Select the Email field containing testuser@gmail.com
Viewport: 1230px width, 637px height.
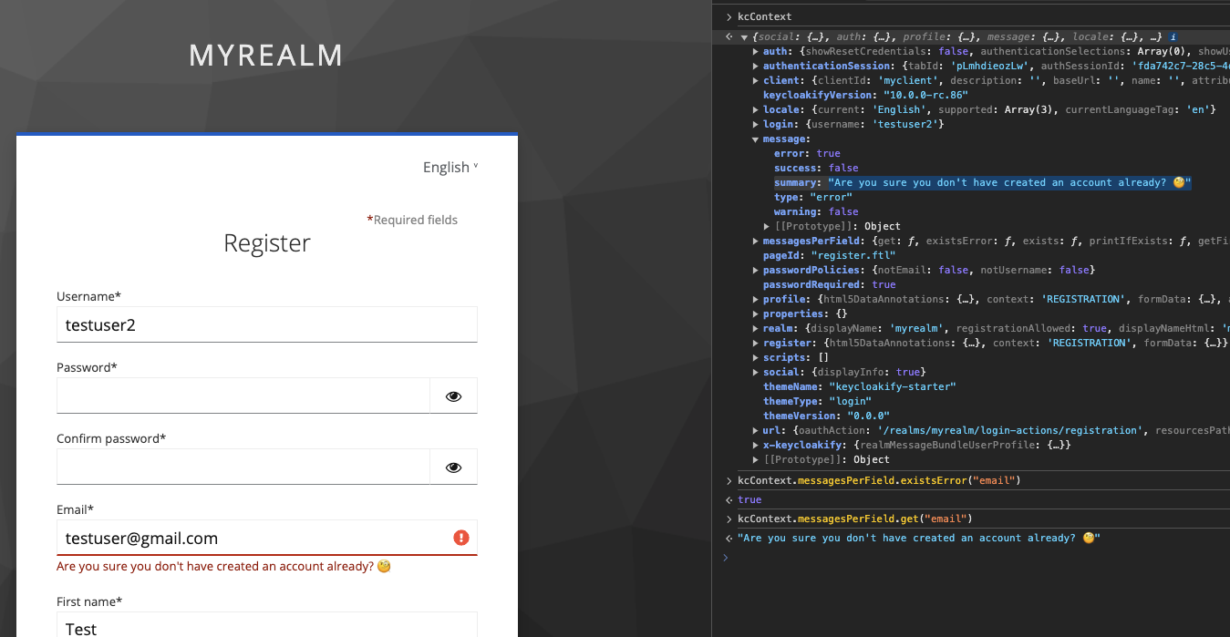(x=267, y=538)
